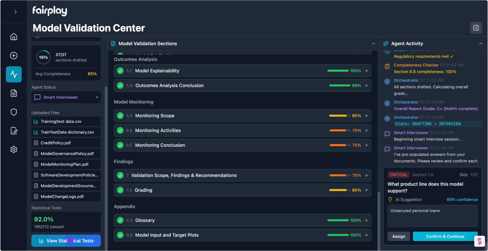Collapse the Model Validation Sections panel
The height and width of the screenshot is (251, 488).
pos(373,44)
